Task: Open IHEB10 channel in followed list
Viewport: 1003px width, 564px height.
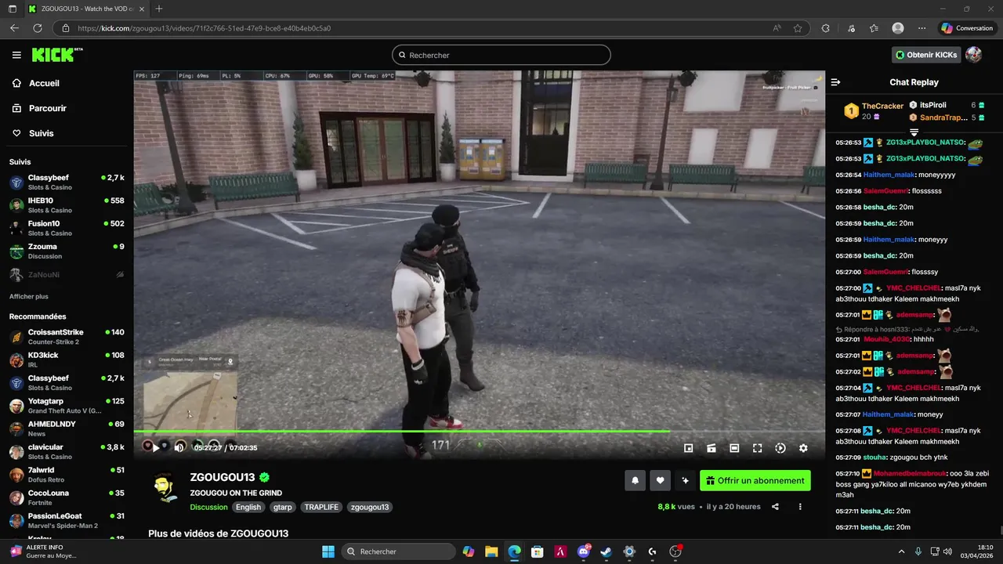Action: pyautogui.click(x=67, y=204)
